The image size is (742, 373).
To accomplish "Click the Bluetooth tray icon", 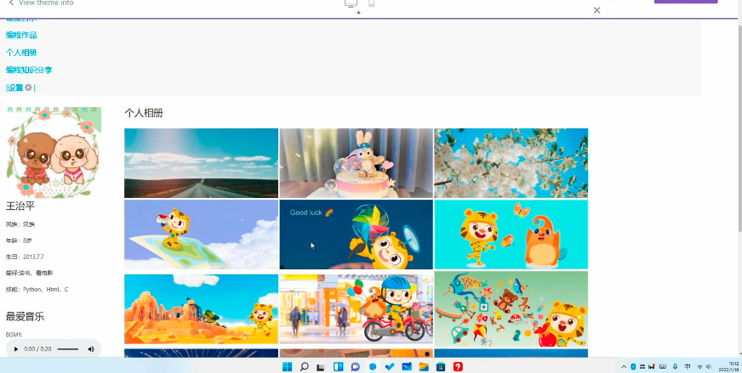I will pyautogui.click(x=633, y=367).
